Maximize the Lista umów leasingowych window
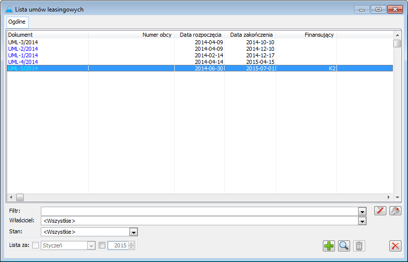 [x=378, y=10]
